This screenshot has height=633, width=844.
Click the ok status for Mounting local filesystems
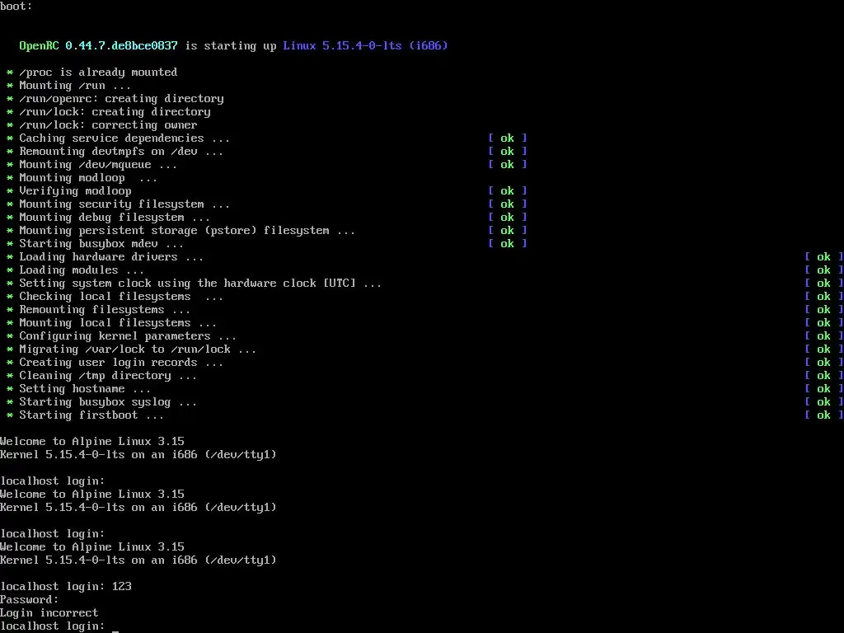824,323
